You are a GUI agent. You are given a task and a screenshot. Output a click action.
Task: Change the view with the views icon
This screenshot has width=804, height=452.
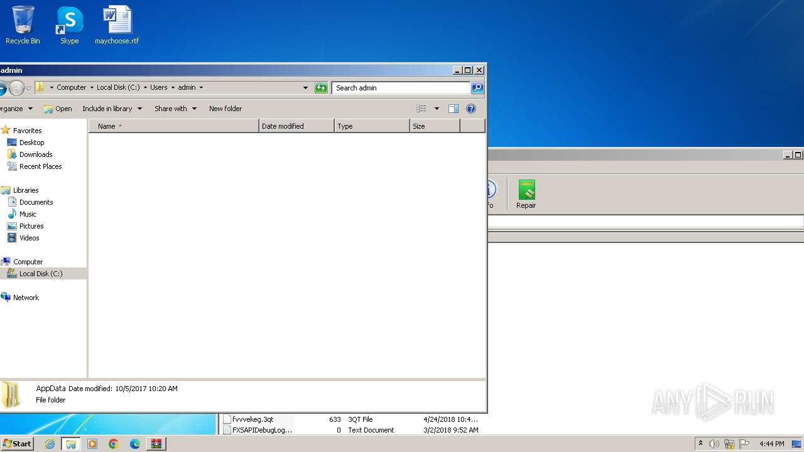[x=421, y=109]
